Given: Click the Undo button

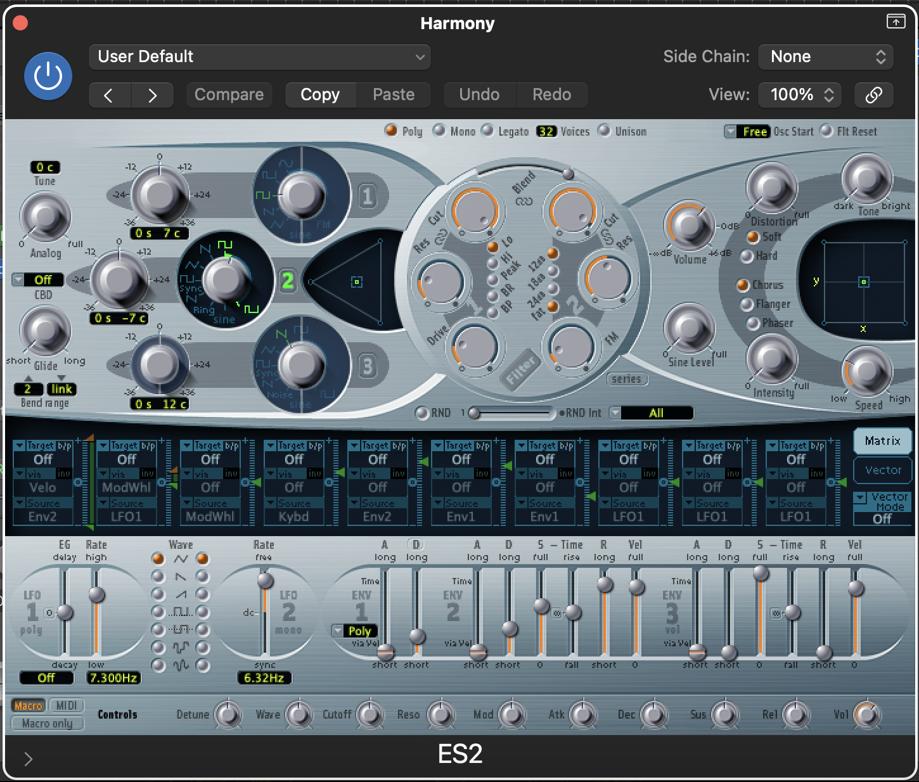Looking at the screenshot, I should (x=479, y=95).
